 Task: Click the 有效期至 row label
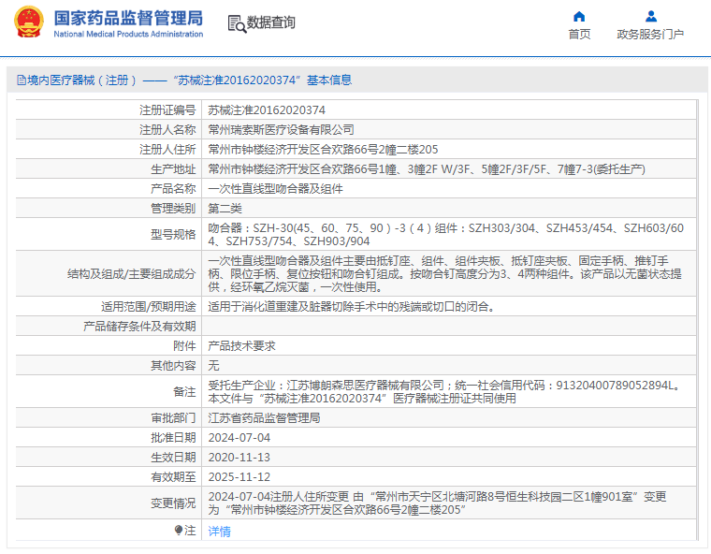pyautogui.click(x=173, y=477)
